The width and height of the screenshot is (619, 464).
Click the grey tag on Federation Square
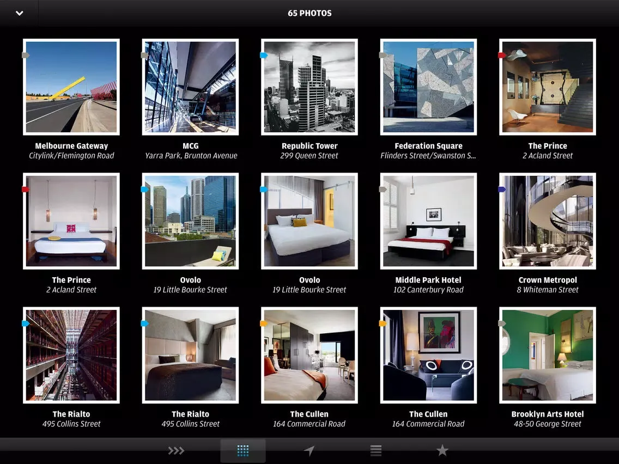[383, 55]
